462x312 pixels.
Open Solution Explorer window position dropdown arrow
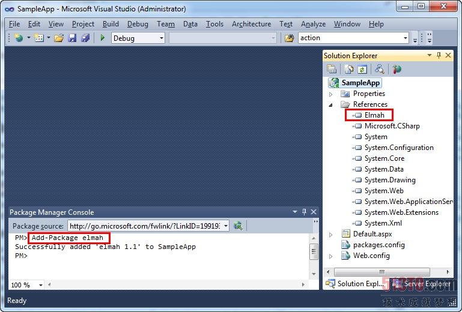pos(430,55)
